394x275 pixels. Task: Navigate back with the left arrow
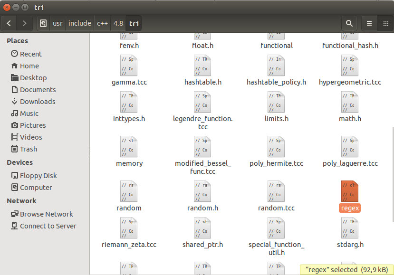(x=9, y=23)
